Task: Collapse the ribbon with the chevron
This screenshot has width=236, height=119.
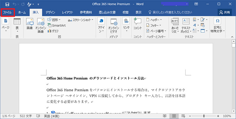Action: click(232, 37)
